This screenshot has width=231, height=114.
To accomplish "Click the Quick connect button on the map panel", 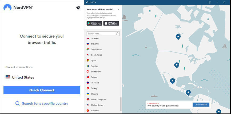I will click(x=201, y=105).
